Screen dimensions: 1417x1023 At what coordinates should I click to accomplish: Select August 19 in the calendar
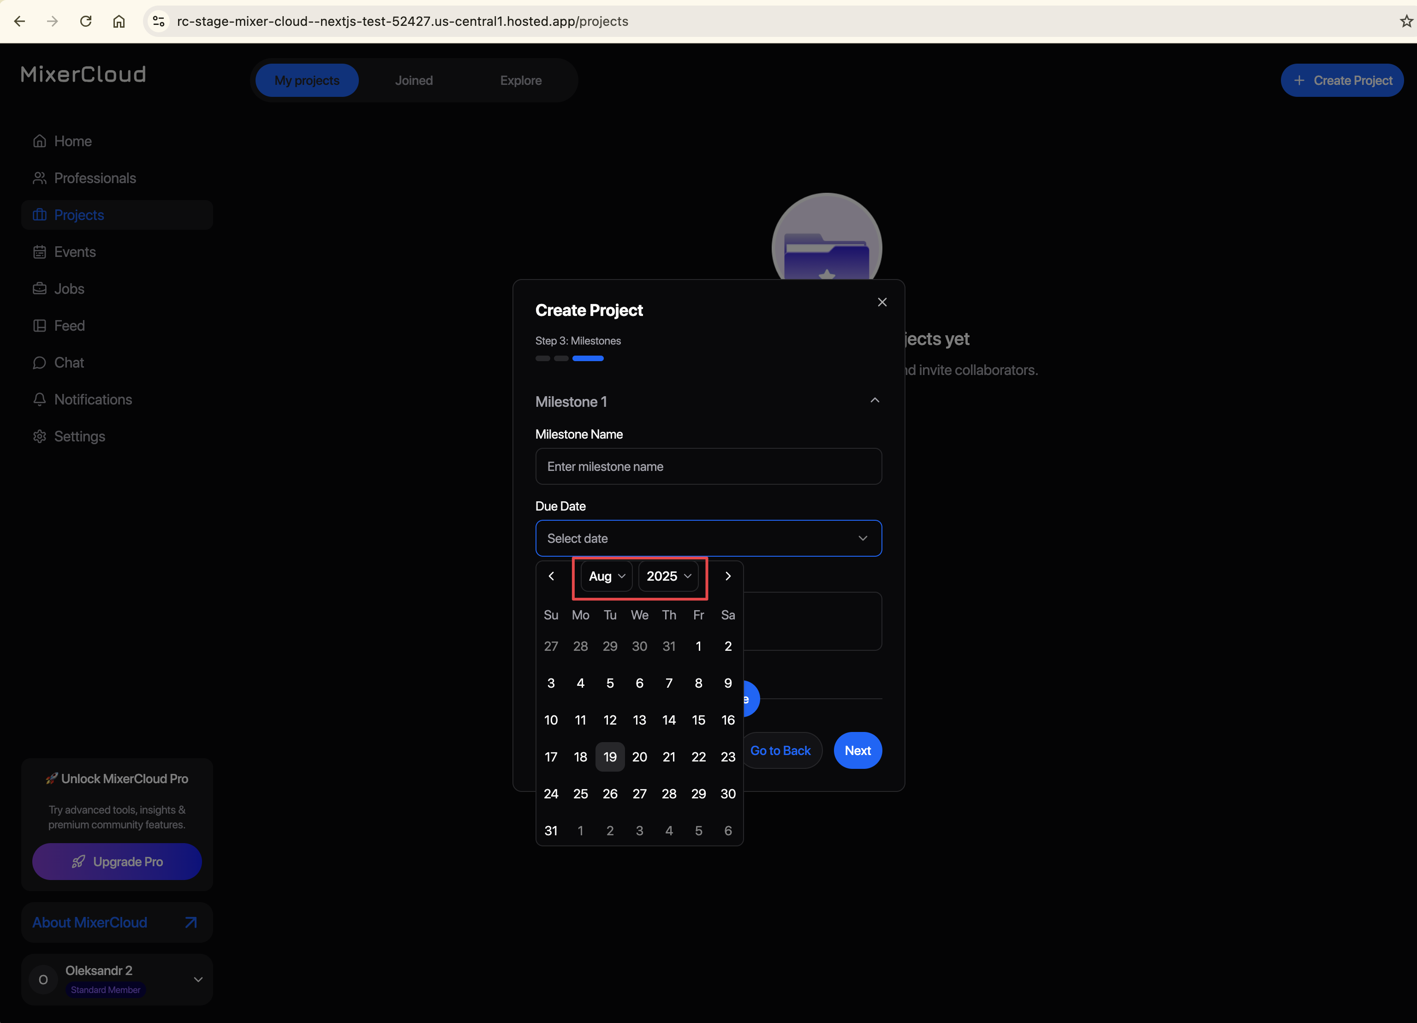point(610,757)
